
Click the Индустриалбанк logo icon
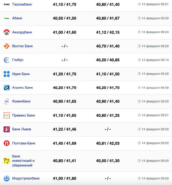click(x=7, y=178)
